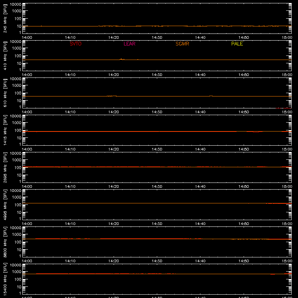Click the 100 y-axis label of the 2695 MHz panel

pyautogui.click(x=18, y=168)
